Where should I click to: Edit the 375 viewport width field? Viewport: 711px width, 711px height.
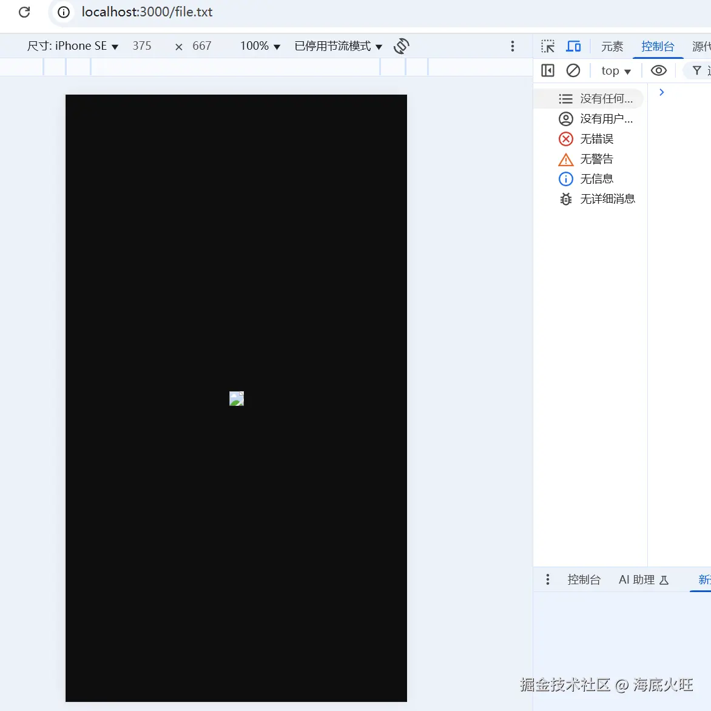(142, 45)
